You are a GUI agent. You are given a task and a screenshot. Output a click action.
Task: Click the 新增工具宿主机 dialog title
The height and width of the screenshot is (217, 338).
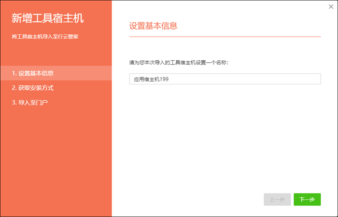[x=48, y=19]
